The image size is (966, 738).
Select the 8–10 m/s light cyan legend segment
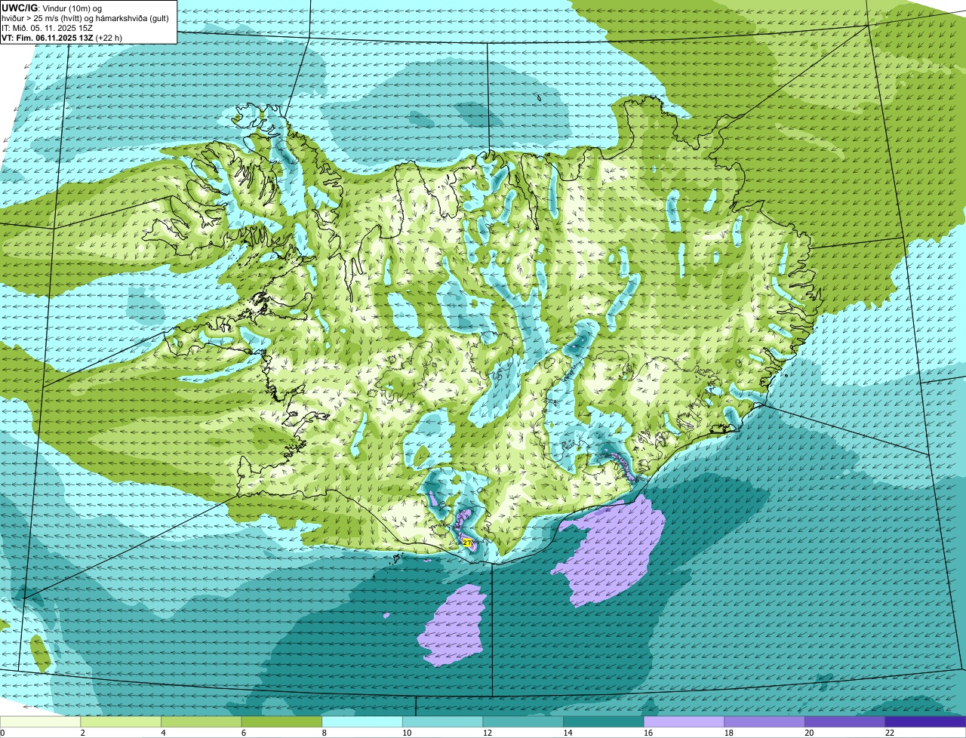[x=362, y=721]
